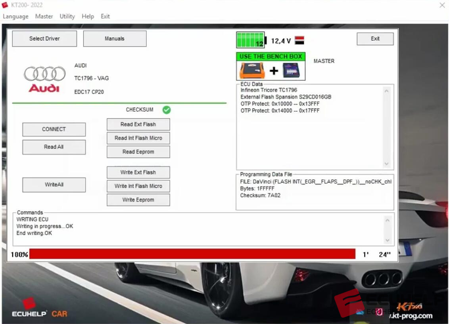
Task: Open the Language menu
Action: click(x=15, y=16)
